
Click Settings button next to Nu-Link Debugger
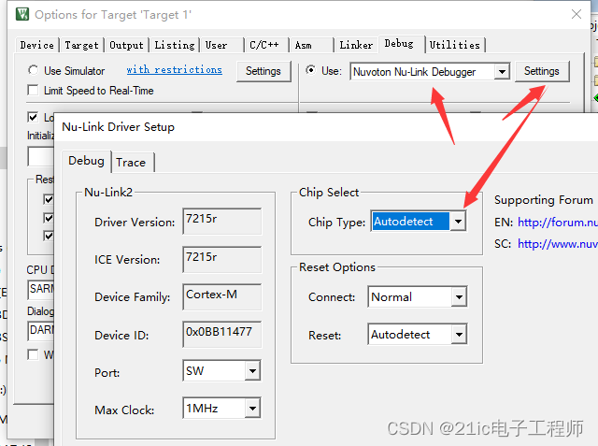pos(542,71)
